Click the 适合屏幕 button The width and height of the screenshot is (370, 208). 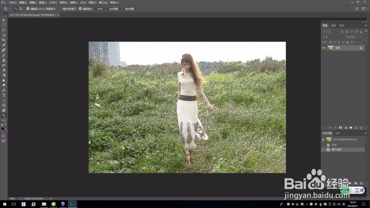pos(114,9)
